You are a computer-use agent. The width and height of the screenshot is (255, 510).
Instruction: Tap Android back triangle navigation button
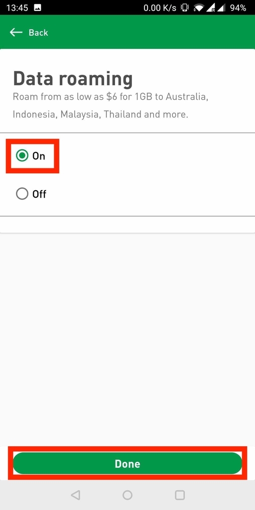(x=75, y=495)
